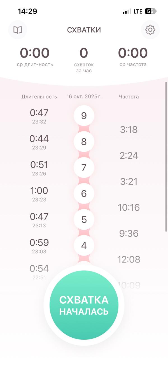This screenshot has height=365, width=168.
Task: Select contraction number 7 circle
Action: pyautogui.click(x=84, y=167)
